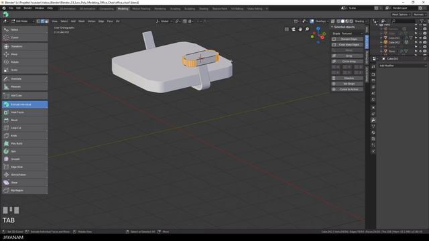Open the Render menu

[x=28, y=8]
